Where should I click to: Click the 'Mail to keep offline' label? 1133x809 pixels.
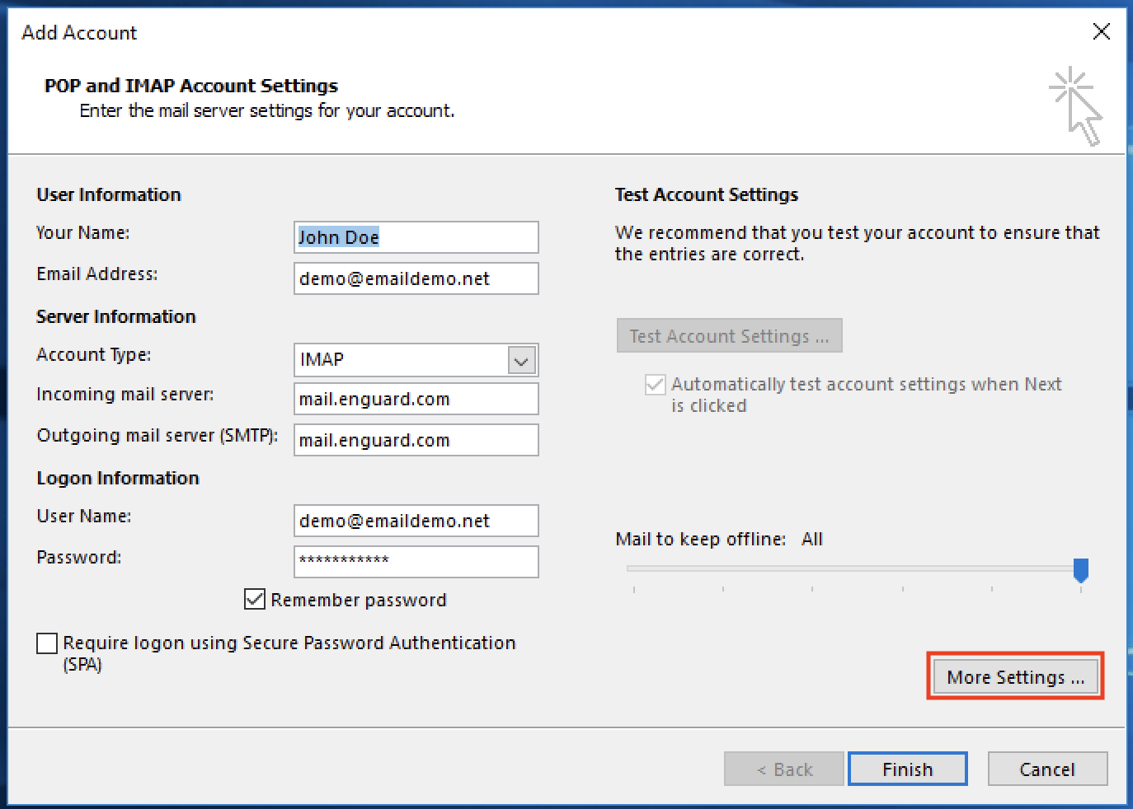(x=700, y=539)
